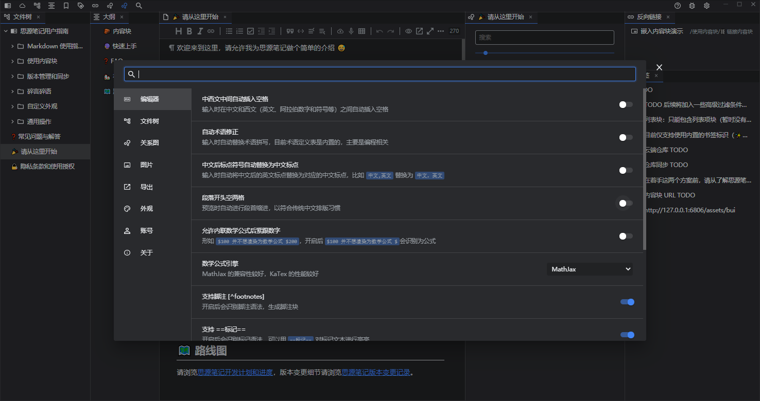
Task: Click the bold formatting icon
Action: click(189, 31)
